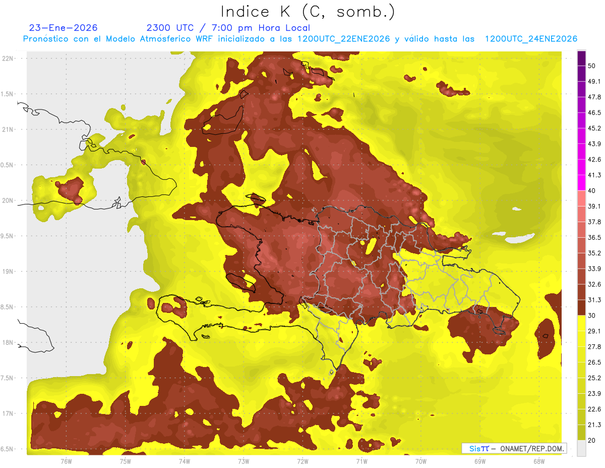Viewport: 605px width, 468px height.
Task: Click the colorbar label "31.3"
Action: (x=594, y=300)
